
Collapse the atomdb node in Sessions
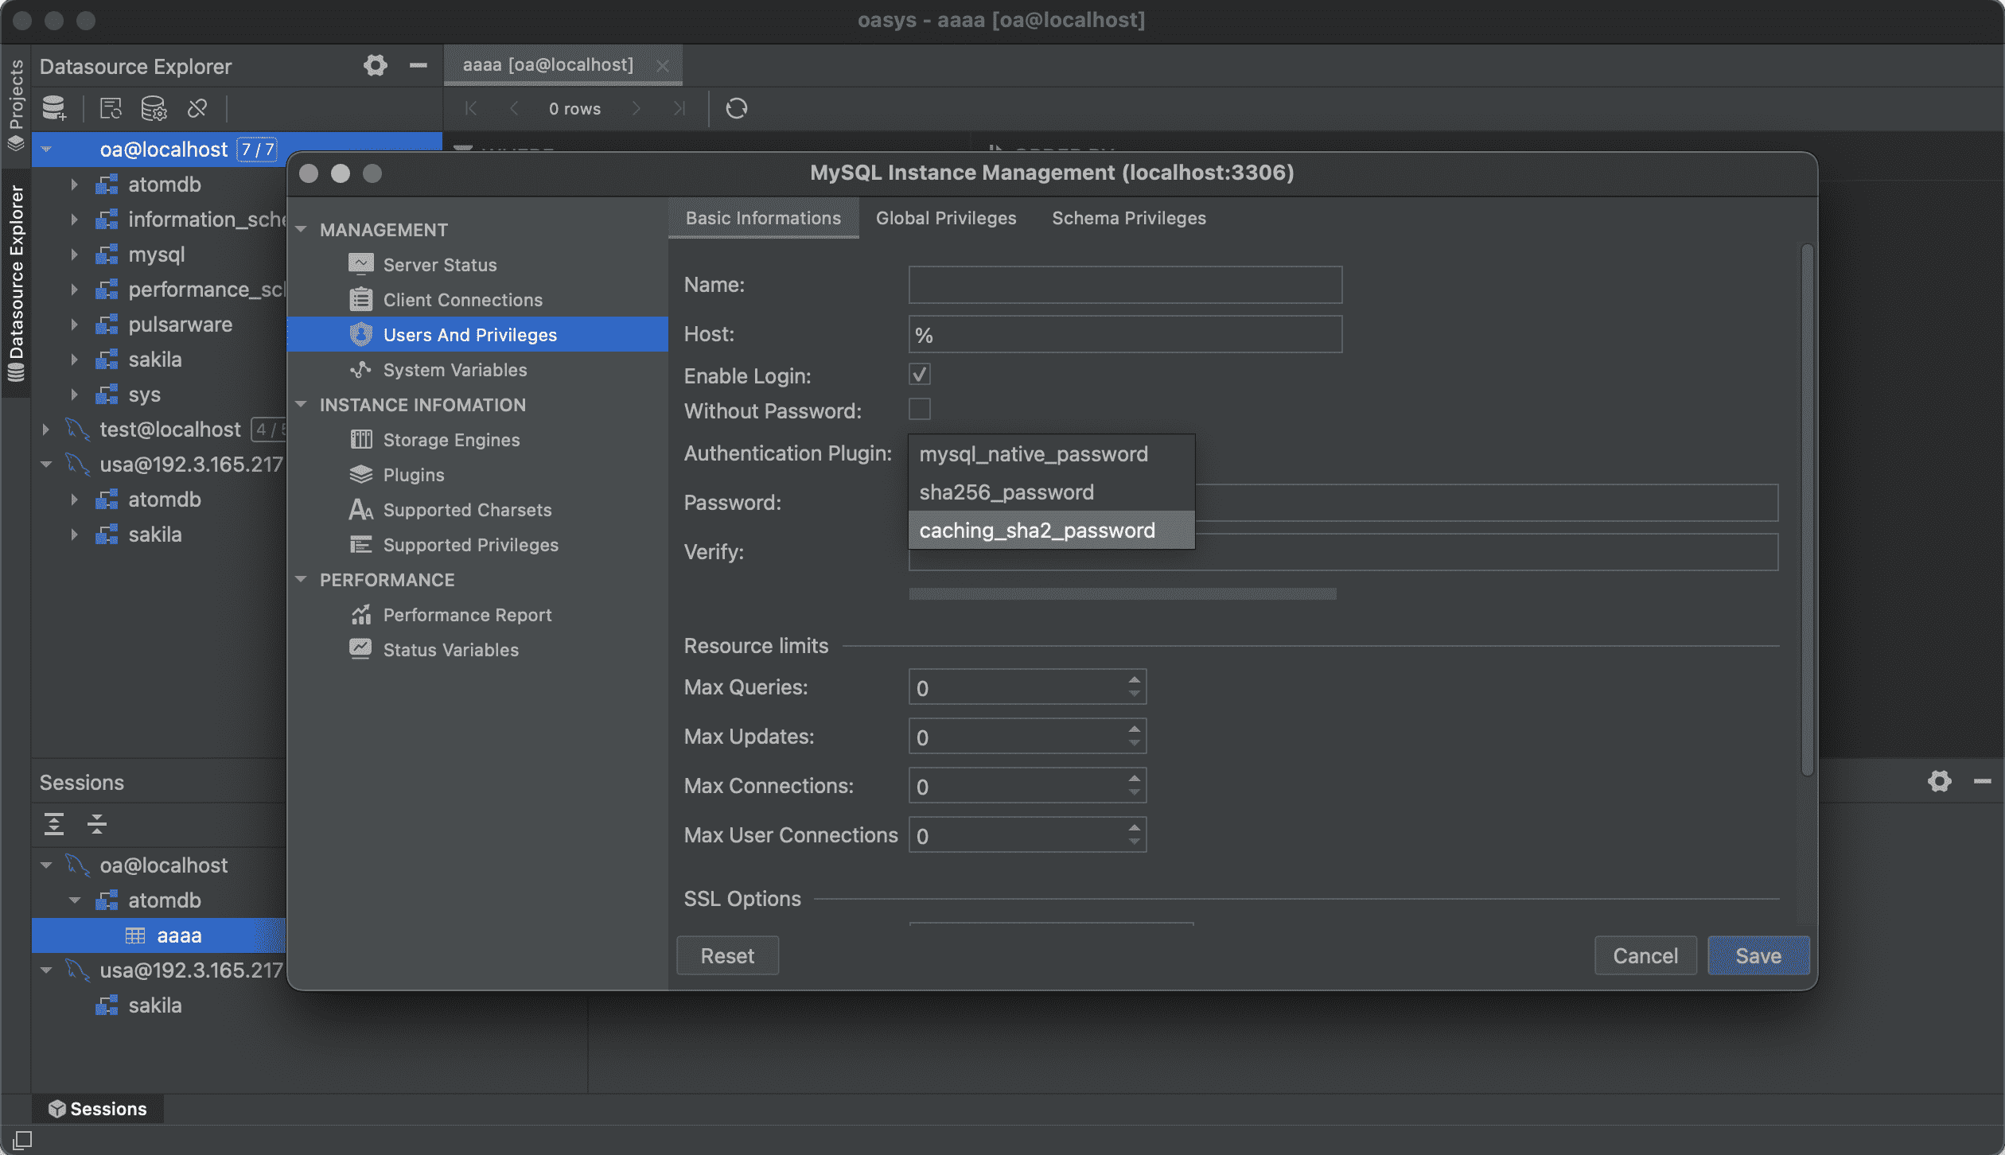coord(75,900)
